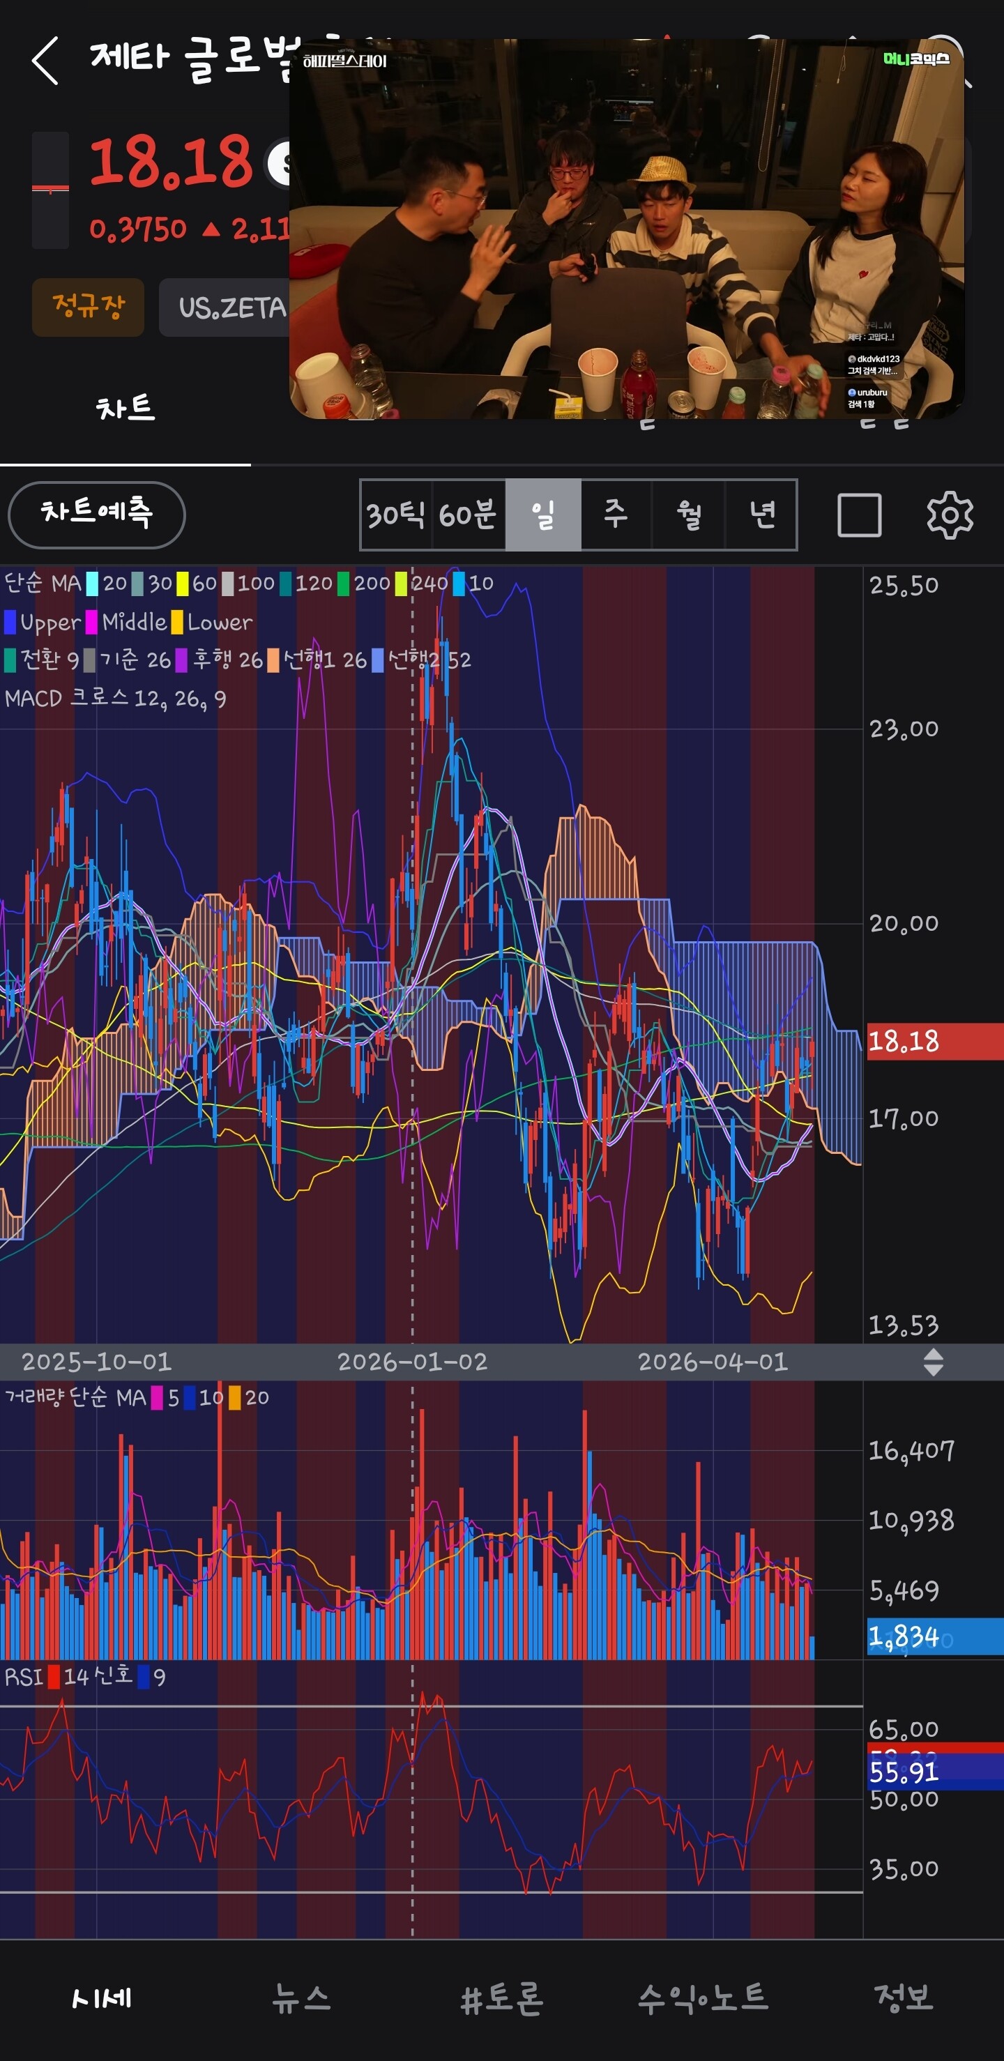Click Bollinger Middle magenta color swatch
The height and width of the screenshot is (2061, 1004).
coord(92,622)
